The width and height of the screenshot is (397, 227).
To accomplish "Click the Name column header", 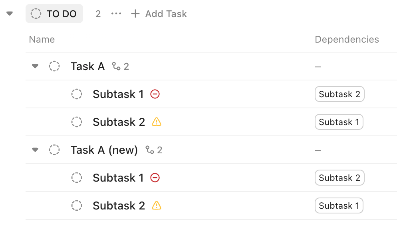I will coord(42,39).
